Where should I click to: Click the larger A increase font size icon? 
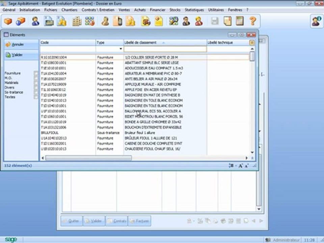point(240,166)
